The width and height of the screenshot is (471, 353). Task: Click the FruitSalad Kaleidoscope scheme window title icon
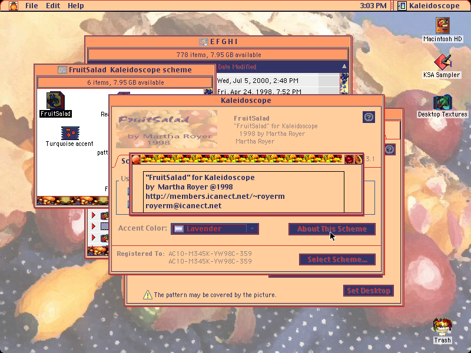pos(62,70)
